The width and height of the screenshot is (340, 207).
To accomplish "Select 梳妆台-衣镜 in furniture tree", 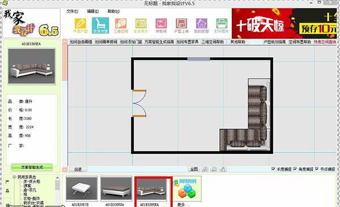I will 33,202.
